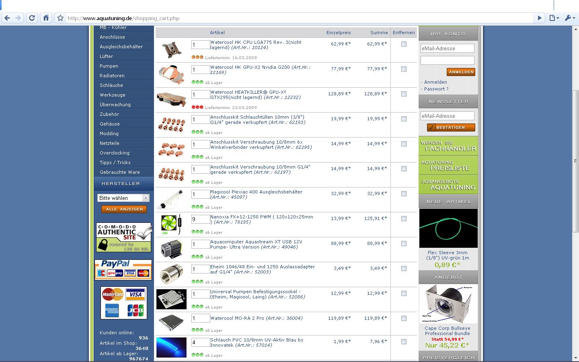Viewport: 579px width, 362px height.
Task: Open Nanoxia FX+12-1250 fan image
Action: coord(171,224)
